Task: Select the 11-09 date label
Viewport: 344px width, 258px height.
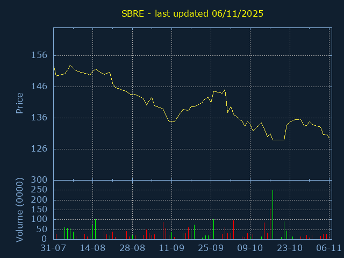Action: [171, 248]
